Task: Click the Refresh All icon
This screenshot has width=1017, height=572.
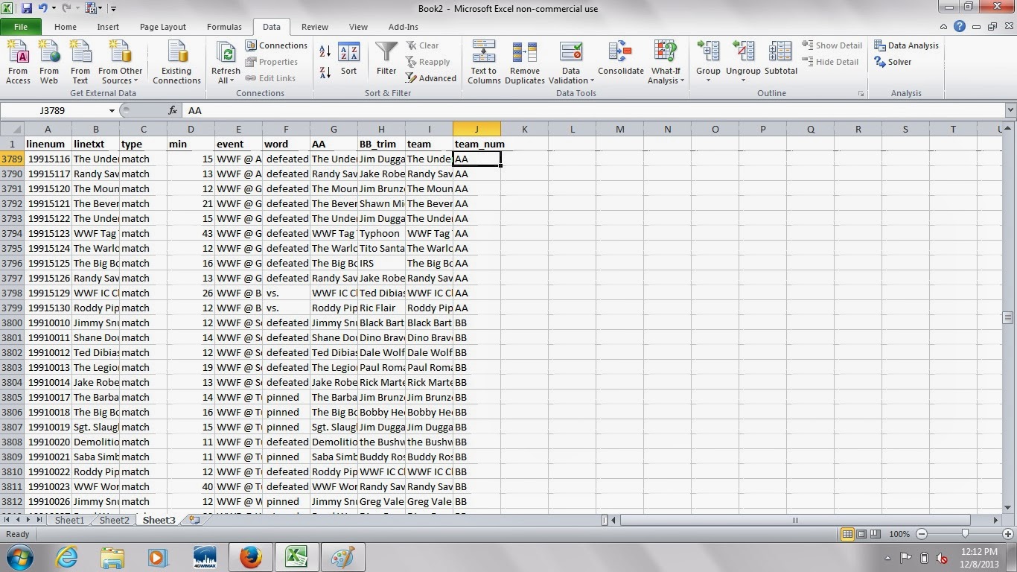Action: (x=226, y=54)
